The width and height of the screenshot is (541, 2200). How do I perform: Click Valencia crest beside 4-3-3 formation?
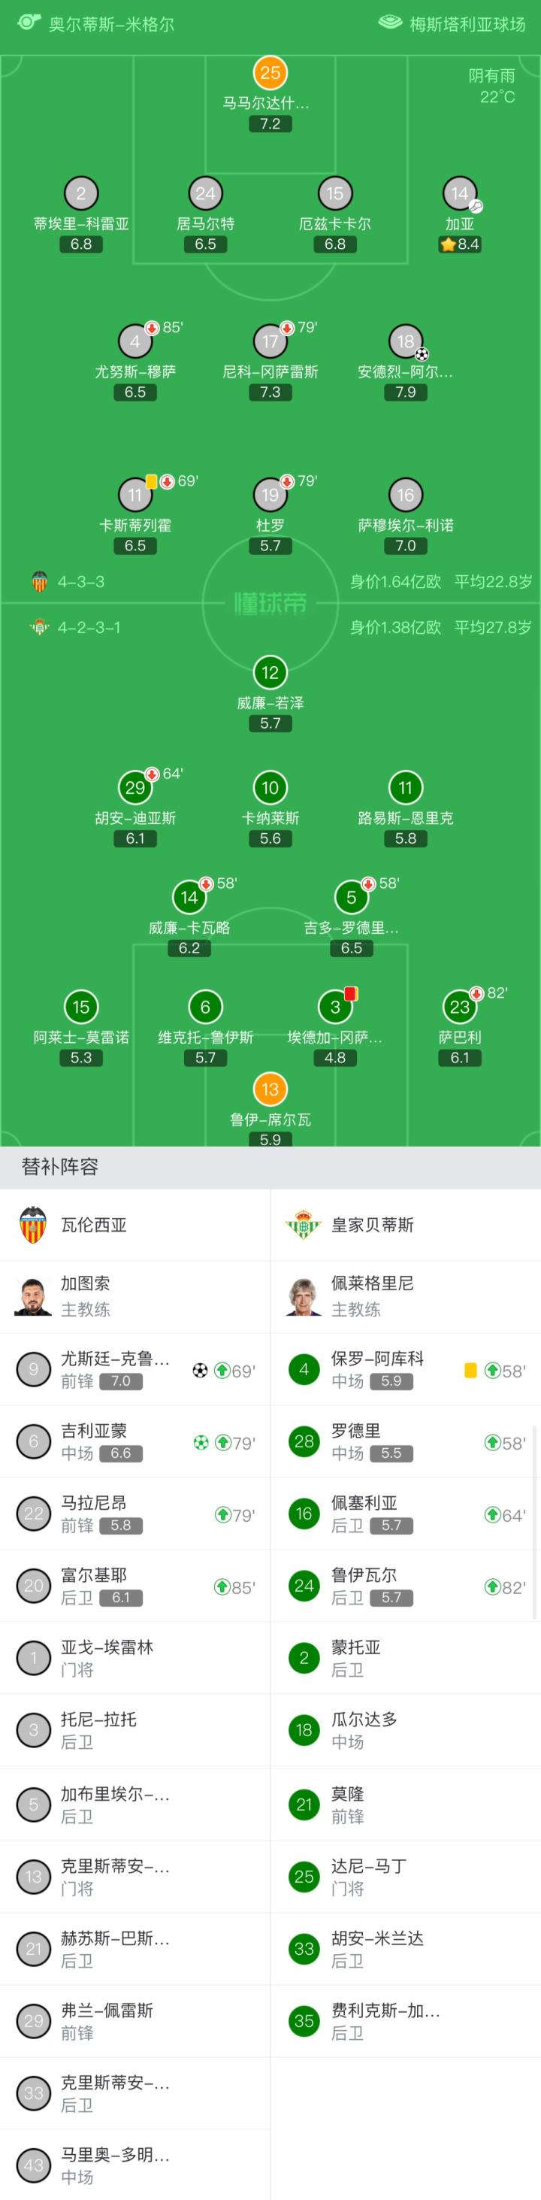(x=39, y=582)
